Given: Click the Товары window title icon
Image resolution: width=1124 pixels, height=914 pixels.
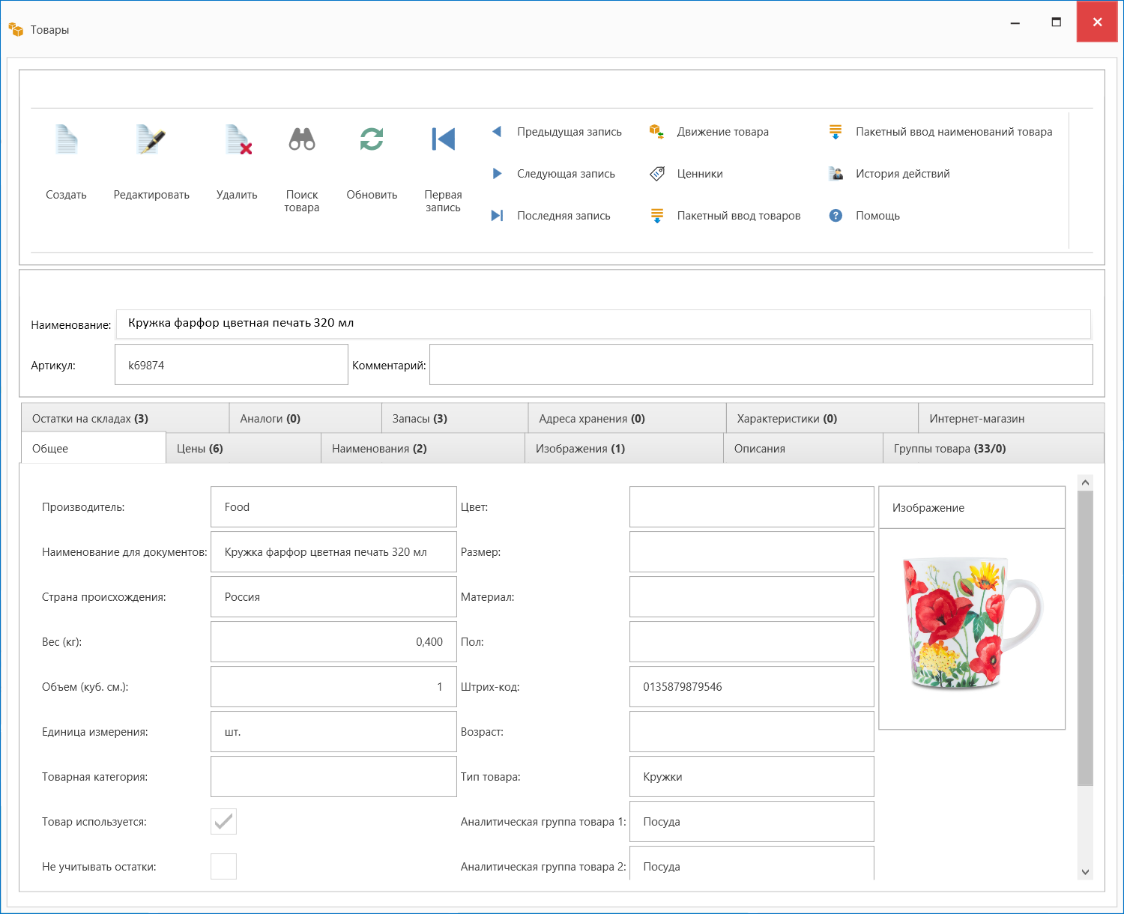Looking at the screenshot, I should (x=16, y=30).
